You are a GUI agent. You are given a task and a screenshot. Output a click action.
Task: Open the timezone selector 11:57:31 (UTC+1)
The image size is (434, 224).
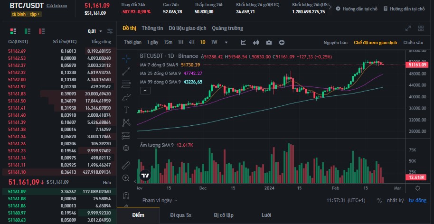[x=346, y=200]
